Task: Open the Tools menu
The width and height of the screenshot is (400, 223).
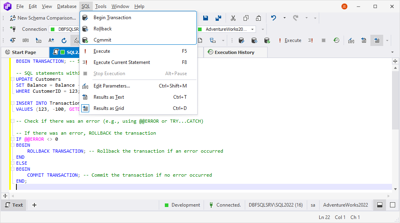Action: 100,6
